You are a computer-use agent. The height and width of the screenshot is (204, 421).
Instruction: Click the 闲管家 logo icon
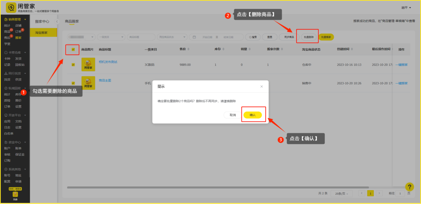point(11,7)
